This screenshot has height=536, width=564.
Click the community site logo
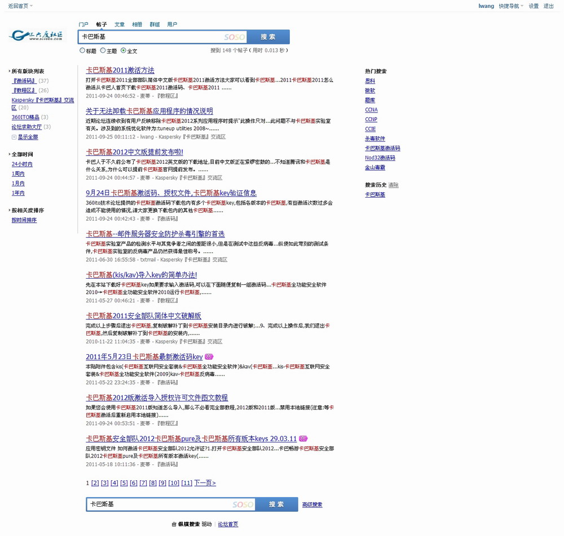tap(37, 35)
